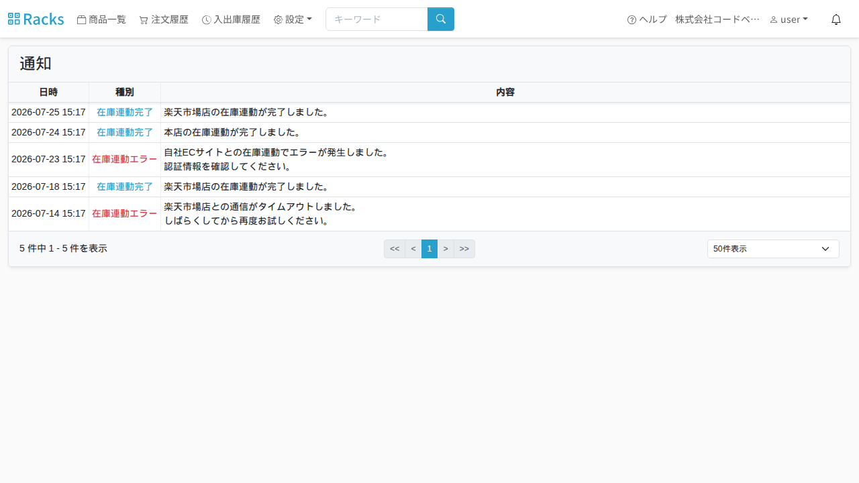Click the 株式会社コードベ… company name
The height and width of the screenshot is (483, 859).
pyautogui.click(x=717, y=19)
